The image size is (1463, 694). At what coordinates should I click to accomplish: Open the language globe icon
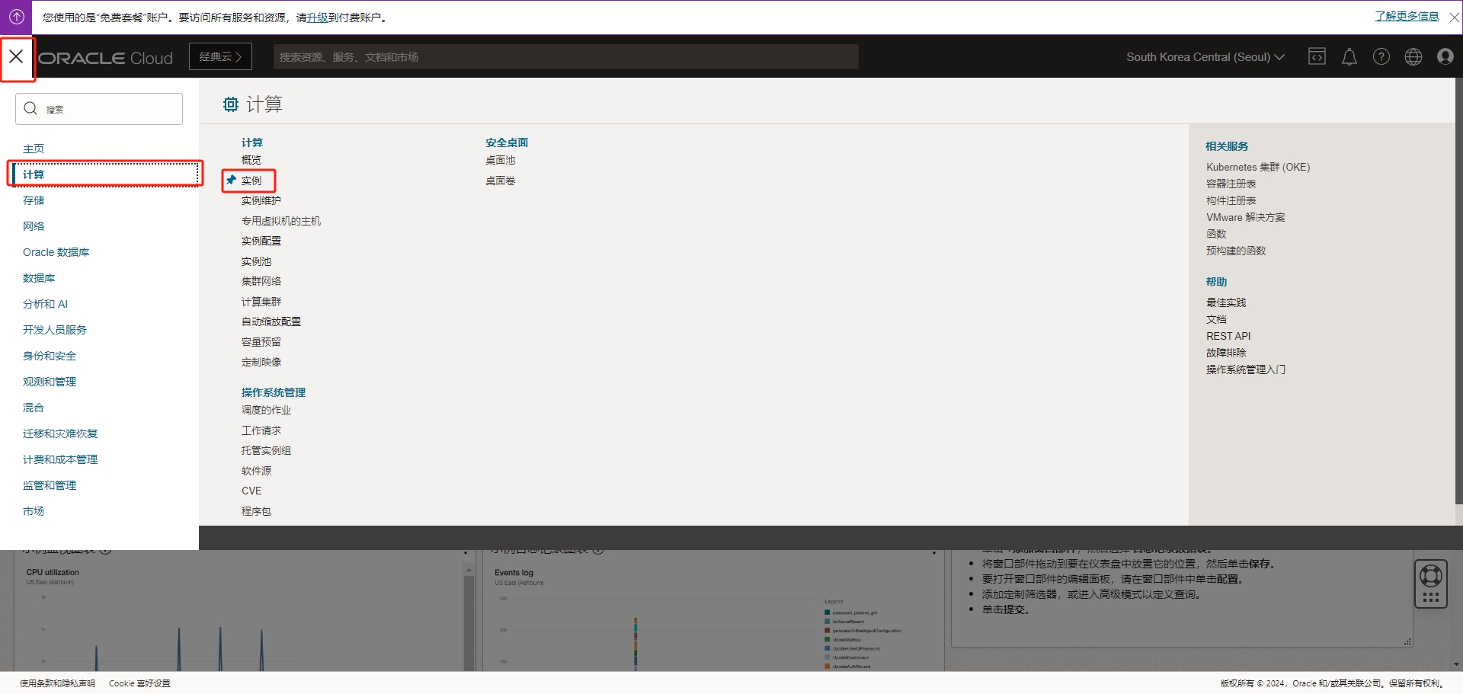click(x=1413, y=56)
